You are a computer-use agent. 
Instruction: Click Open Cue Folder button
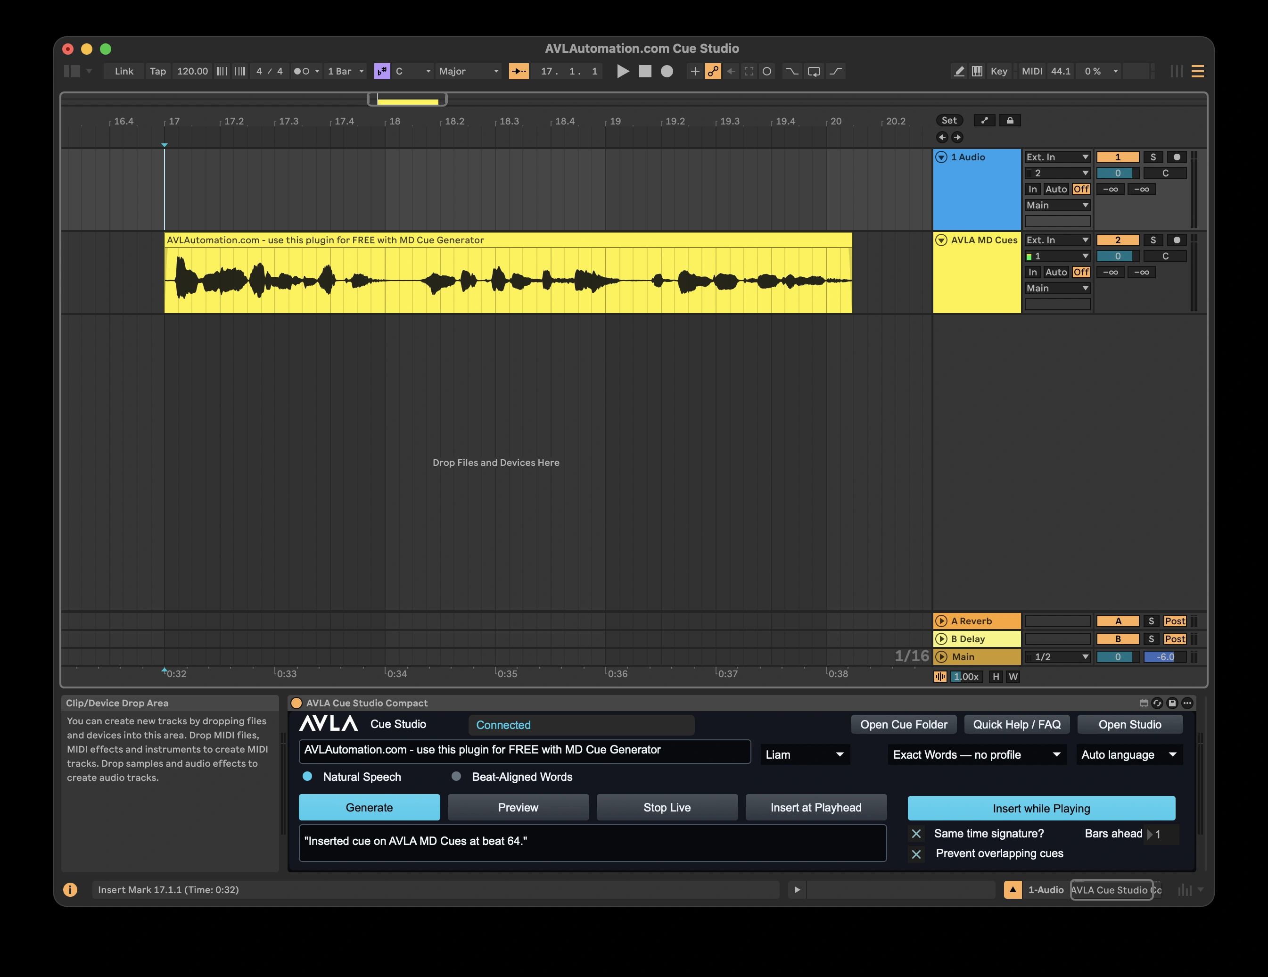point(904,725)
